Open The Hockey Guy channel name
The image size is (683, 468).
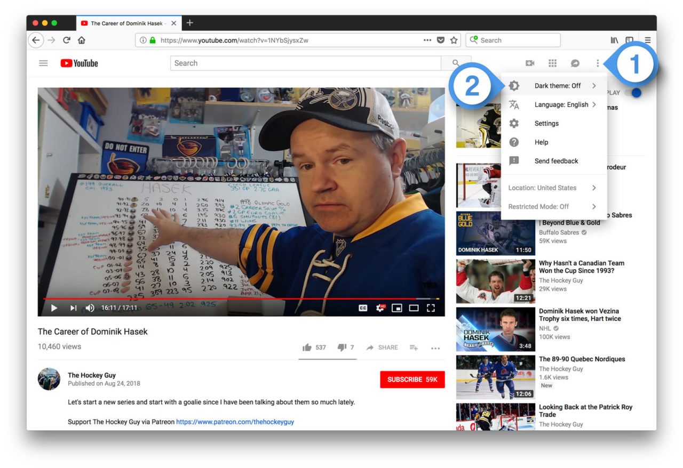coord(92,375)
